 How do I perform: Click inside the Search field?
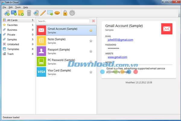pyautogui.click(x=63, y=21)
